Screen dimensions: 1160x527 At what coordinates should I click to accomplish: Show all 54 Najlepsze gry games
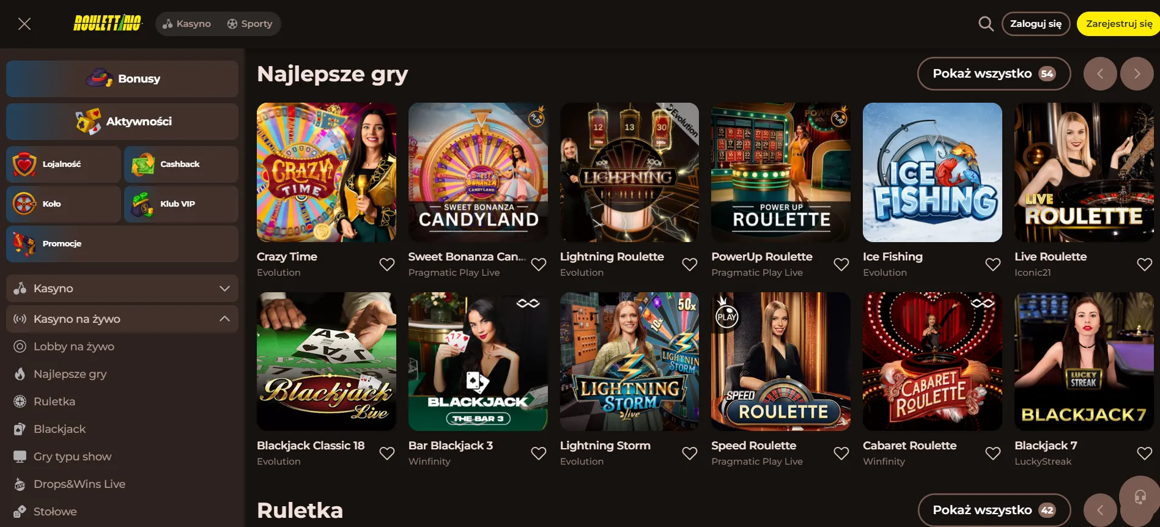994,73
